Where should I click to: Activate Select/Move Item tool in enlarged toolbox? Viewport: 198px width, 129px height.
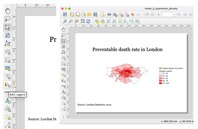pos(7,27)
